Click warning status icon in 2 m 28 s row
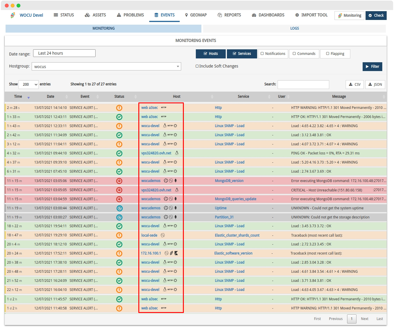Screen dimensions: 394x330 [x=119, y=108]
